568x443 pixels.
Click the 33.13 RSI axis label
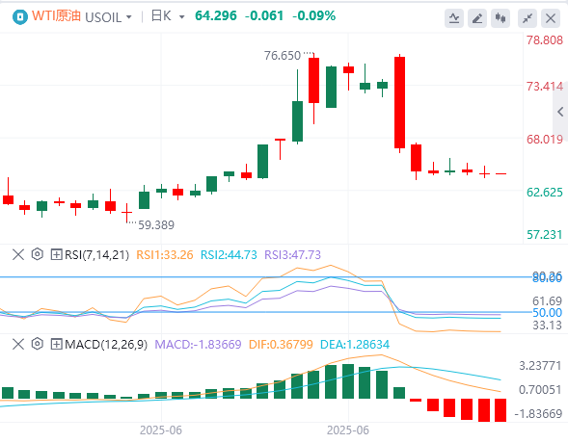[x=547, y=326]
